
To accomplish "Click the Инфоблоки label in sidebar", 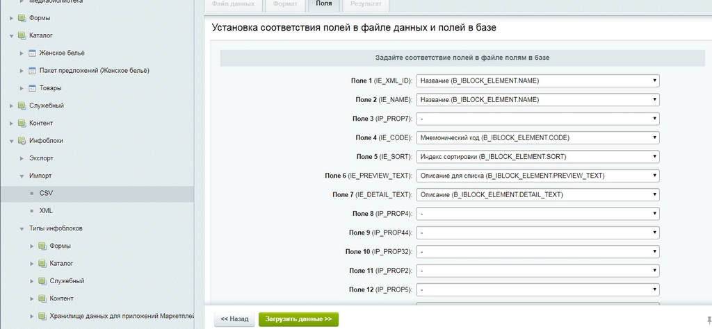I will (47, 141).
